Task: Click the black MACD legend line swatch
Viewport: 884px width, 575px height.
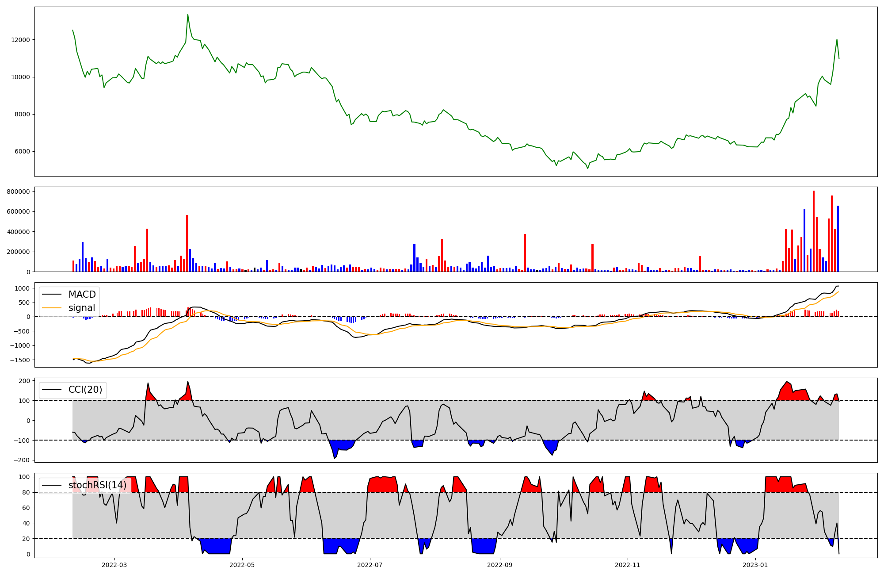Action: pos(53,295)
